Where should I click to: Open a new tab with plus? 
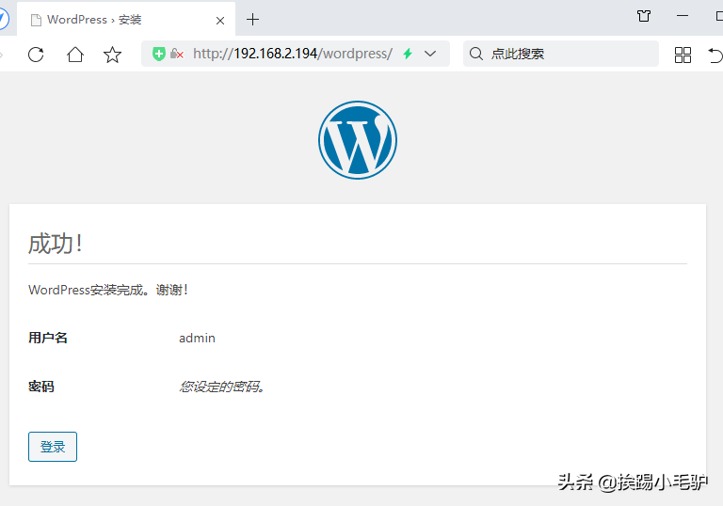pos(252,20)
